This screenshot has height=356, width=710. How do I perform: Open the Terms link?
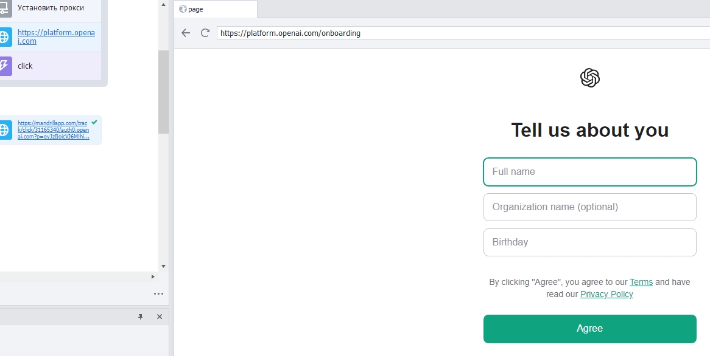coord(641,282)
